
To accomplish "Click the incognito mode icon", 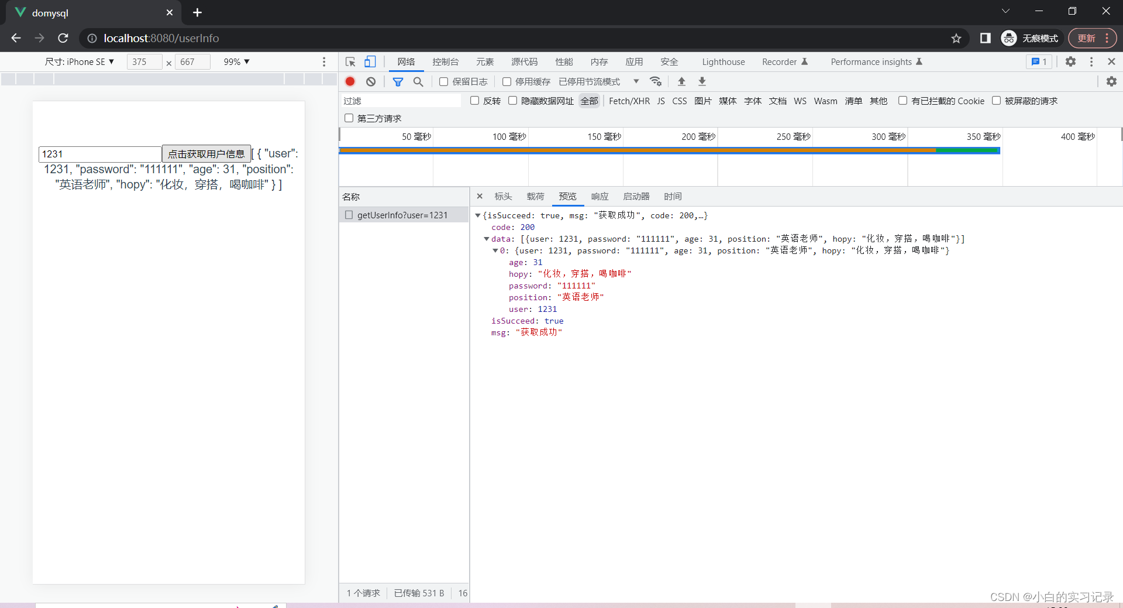I will tap(1009, 38).
